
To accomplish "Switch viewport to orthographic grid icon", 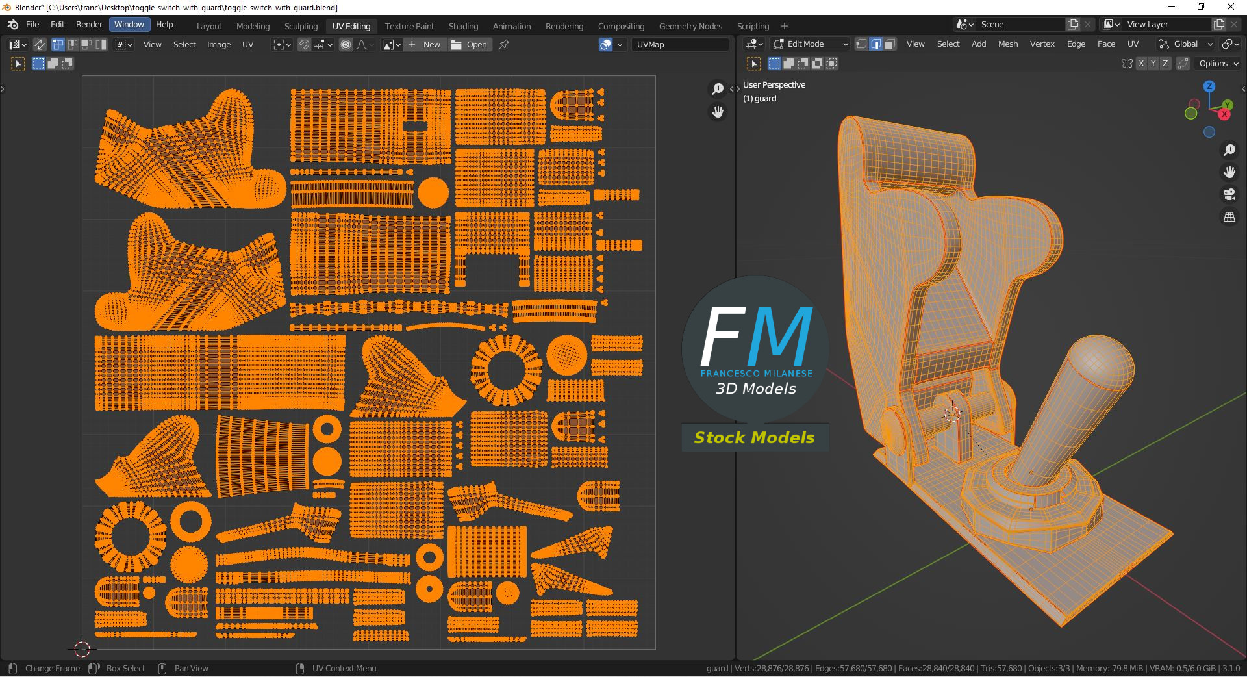I will coord(1229,217).
